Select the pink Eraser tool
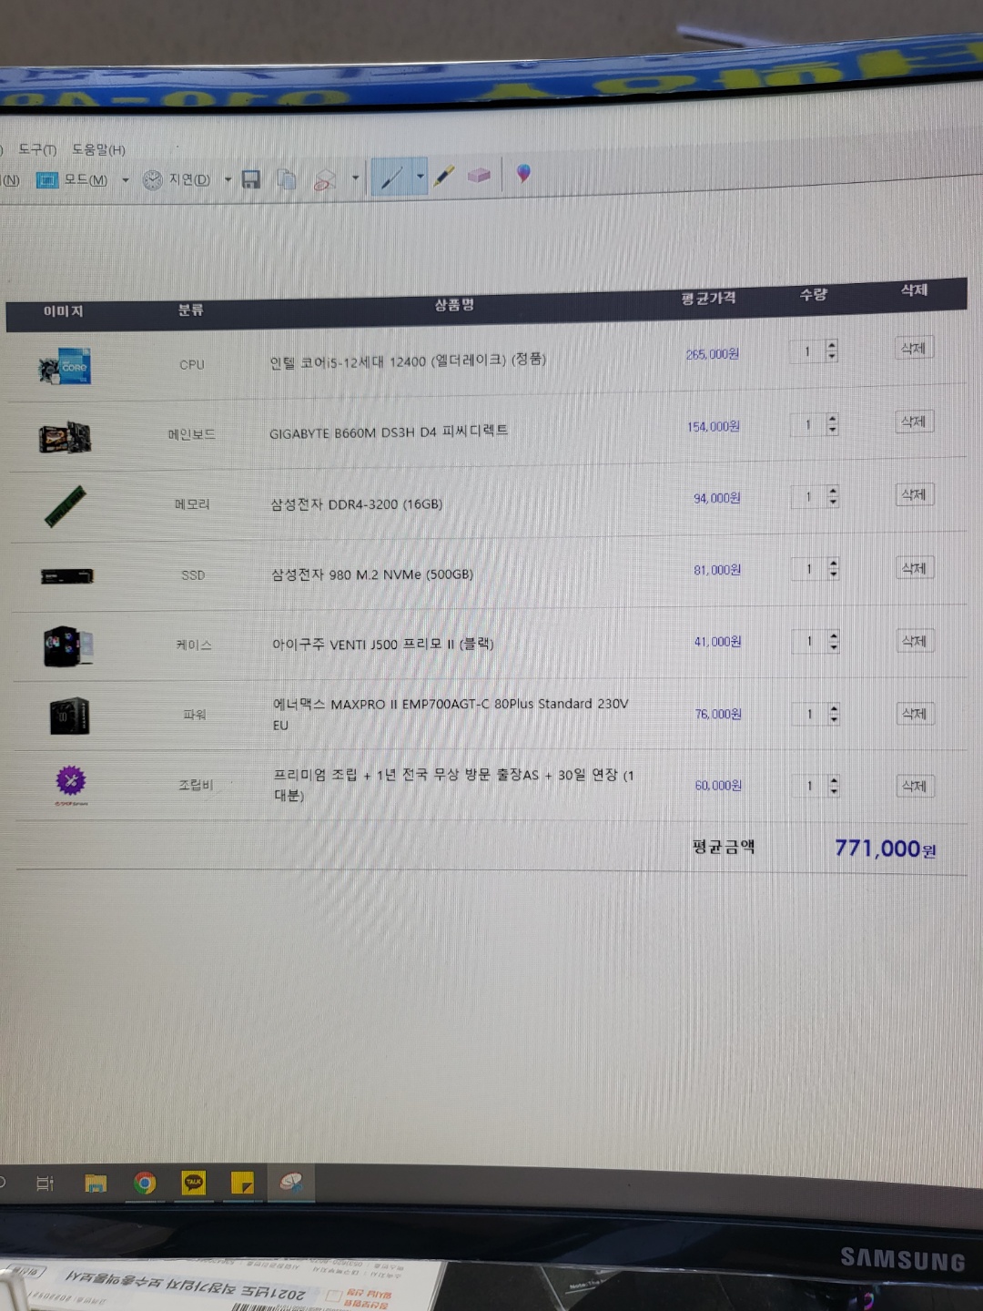This screenshot has width=983, height=1311. coord(479,175)
